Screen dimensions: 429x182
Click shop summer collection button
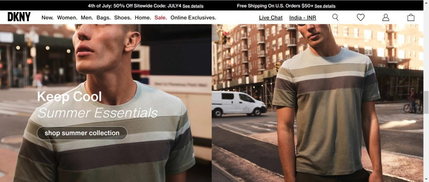pyautogui.click(x=82, y=133)
